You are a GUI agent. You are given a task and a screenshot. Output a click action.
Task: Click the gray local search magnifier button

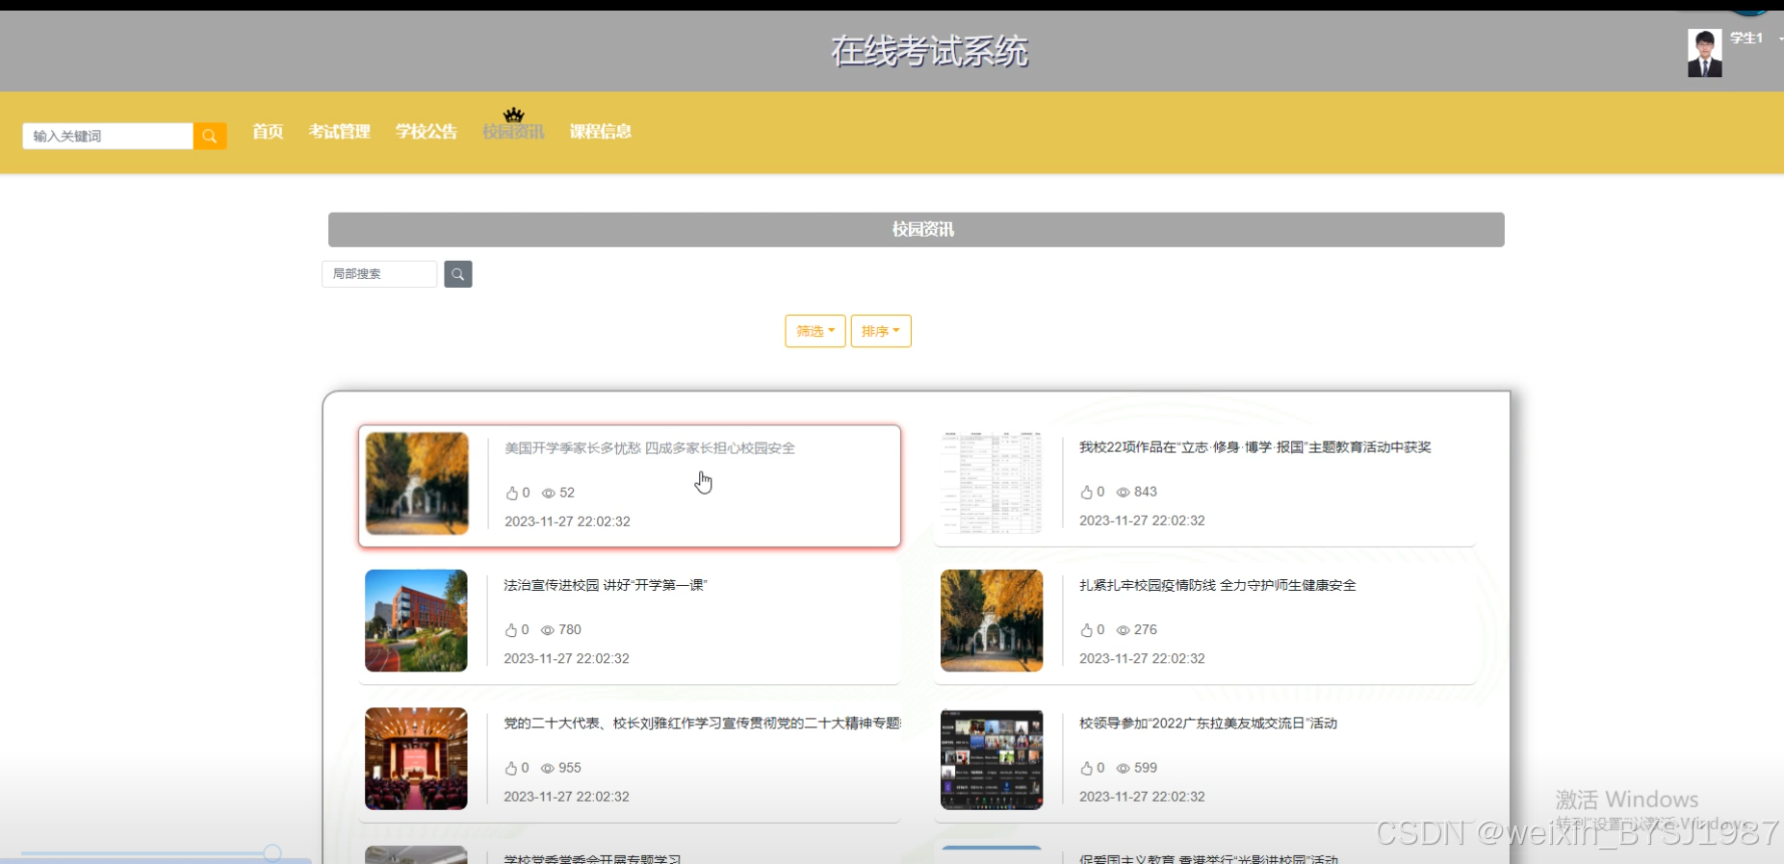point(458,274)
